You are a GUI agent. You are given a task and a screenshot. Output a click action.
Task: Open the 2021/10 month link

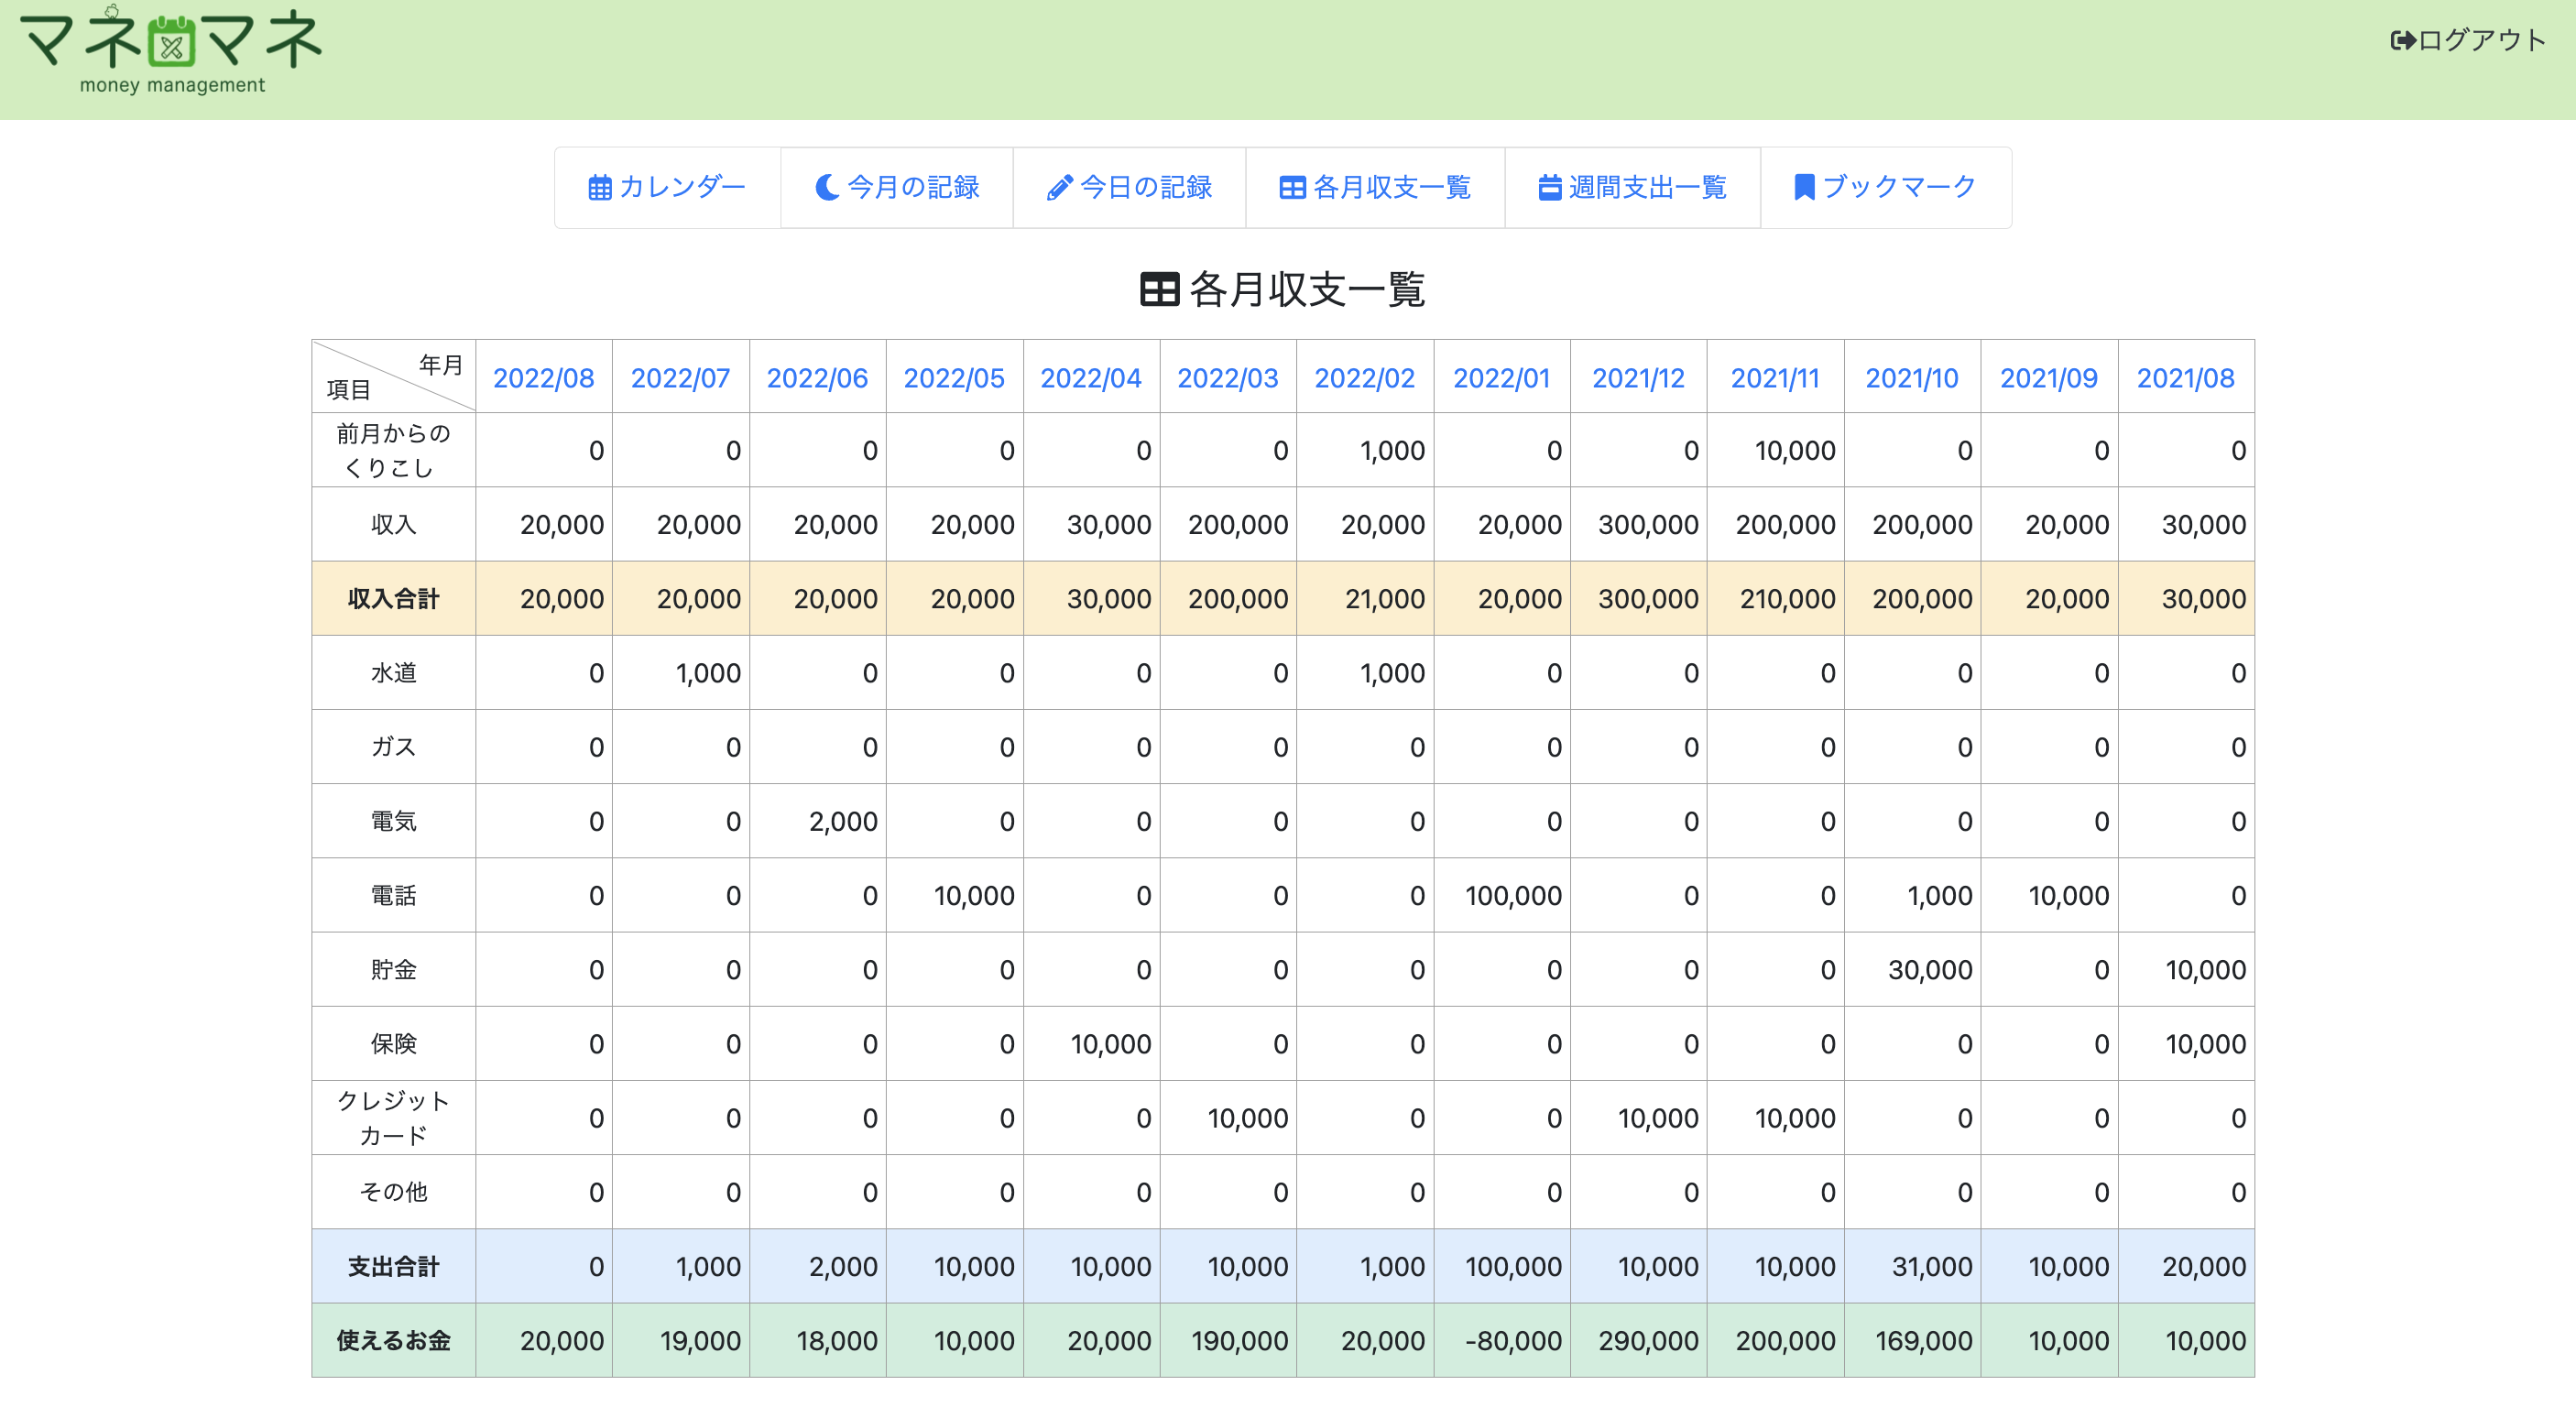tap(1912, 378)
